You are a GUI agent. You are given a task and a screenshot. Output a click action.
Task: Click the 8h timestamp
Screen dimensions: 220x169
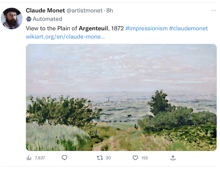point(110,10)
